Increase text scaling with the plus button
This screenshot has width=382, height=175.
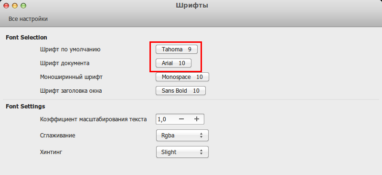pyautogui.click(x=197, y=119)
